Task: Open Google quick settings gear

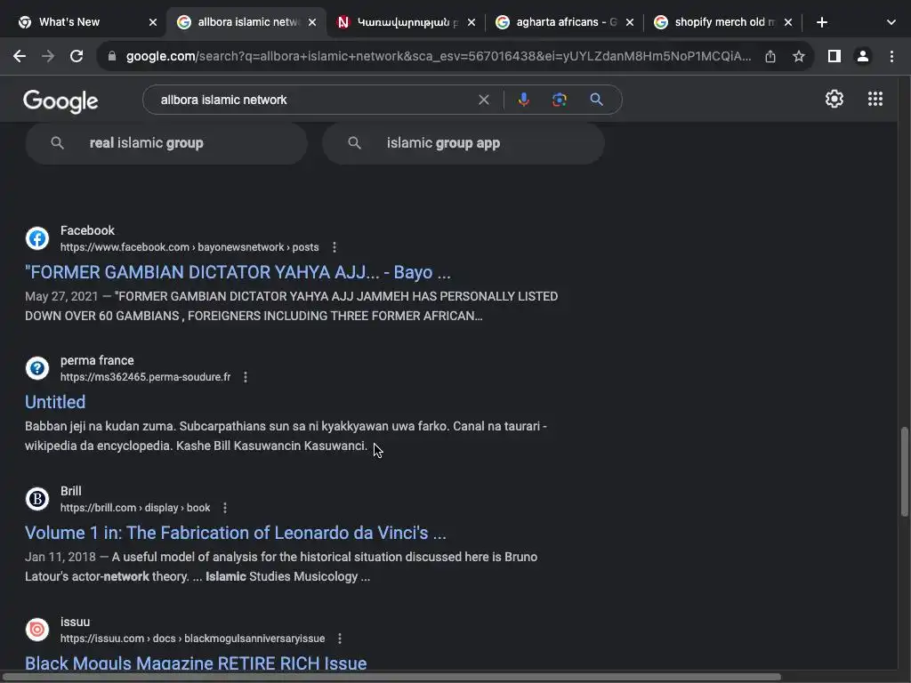Action: [x=834, y=99]
